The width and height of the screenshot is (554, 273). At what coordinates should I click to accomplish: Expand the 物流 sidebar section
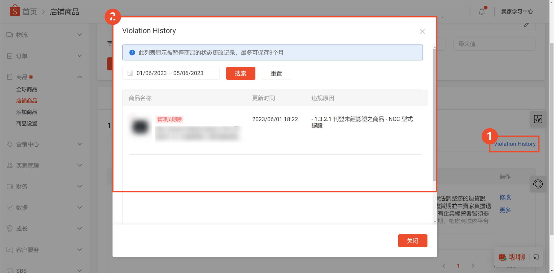point(44,35)
